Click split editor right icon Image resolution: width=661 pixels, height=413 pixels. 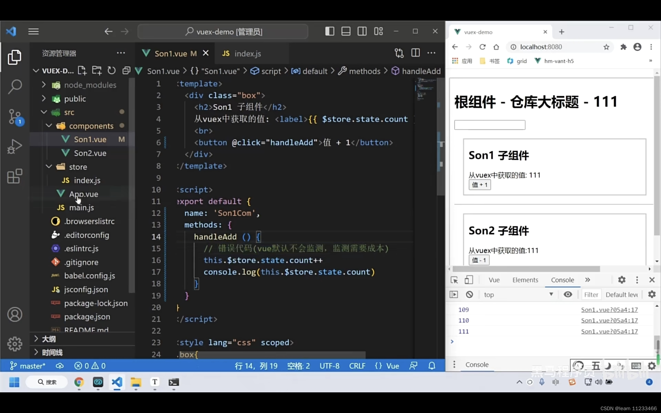(x=415, y=53)
